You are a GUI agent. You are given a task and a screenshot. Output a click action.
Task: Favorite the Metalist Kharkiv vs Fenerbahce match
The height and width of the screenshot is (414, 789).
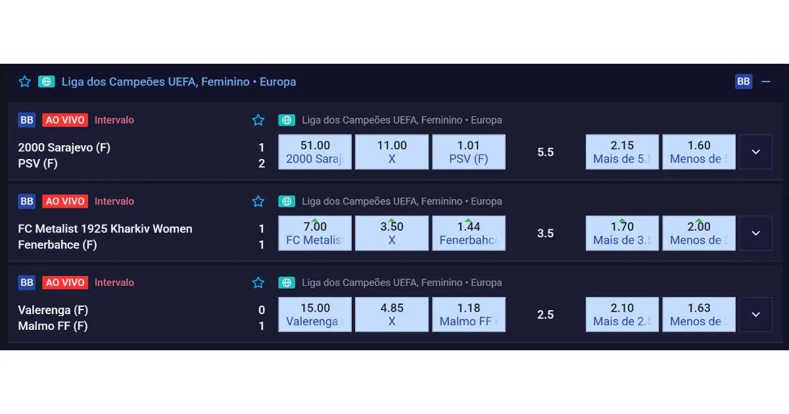[258, 201]
